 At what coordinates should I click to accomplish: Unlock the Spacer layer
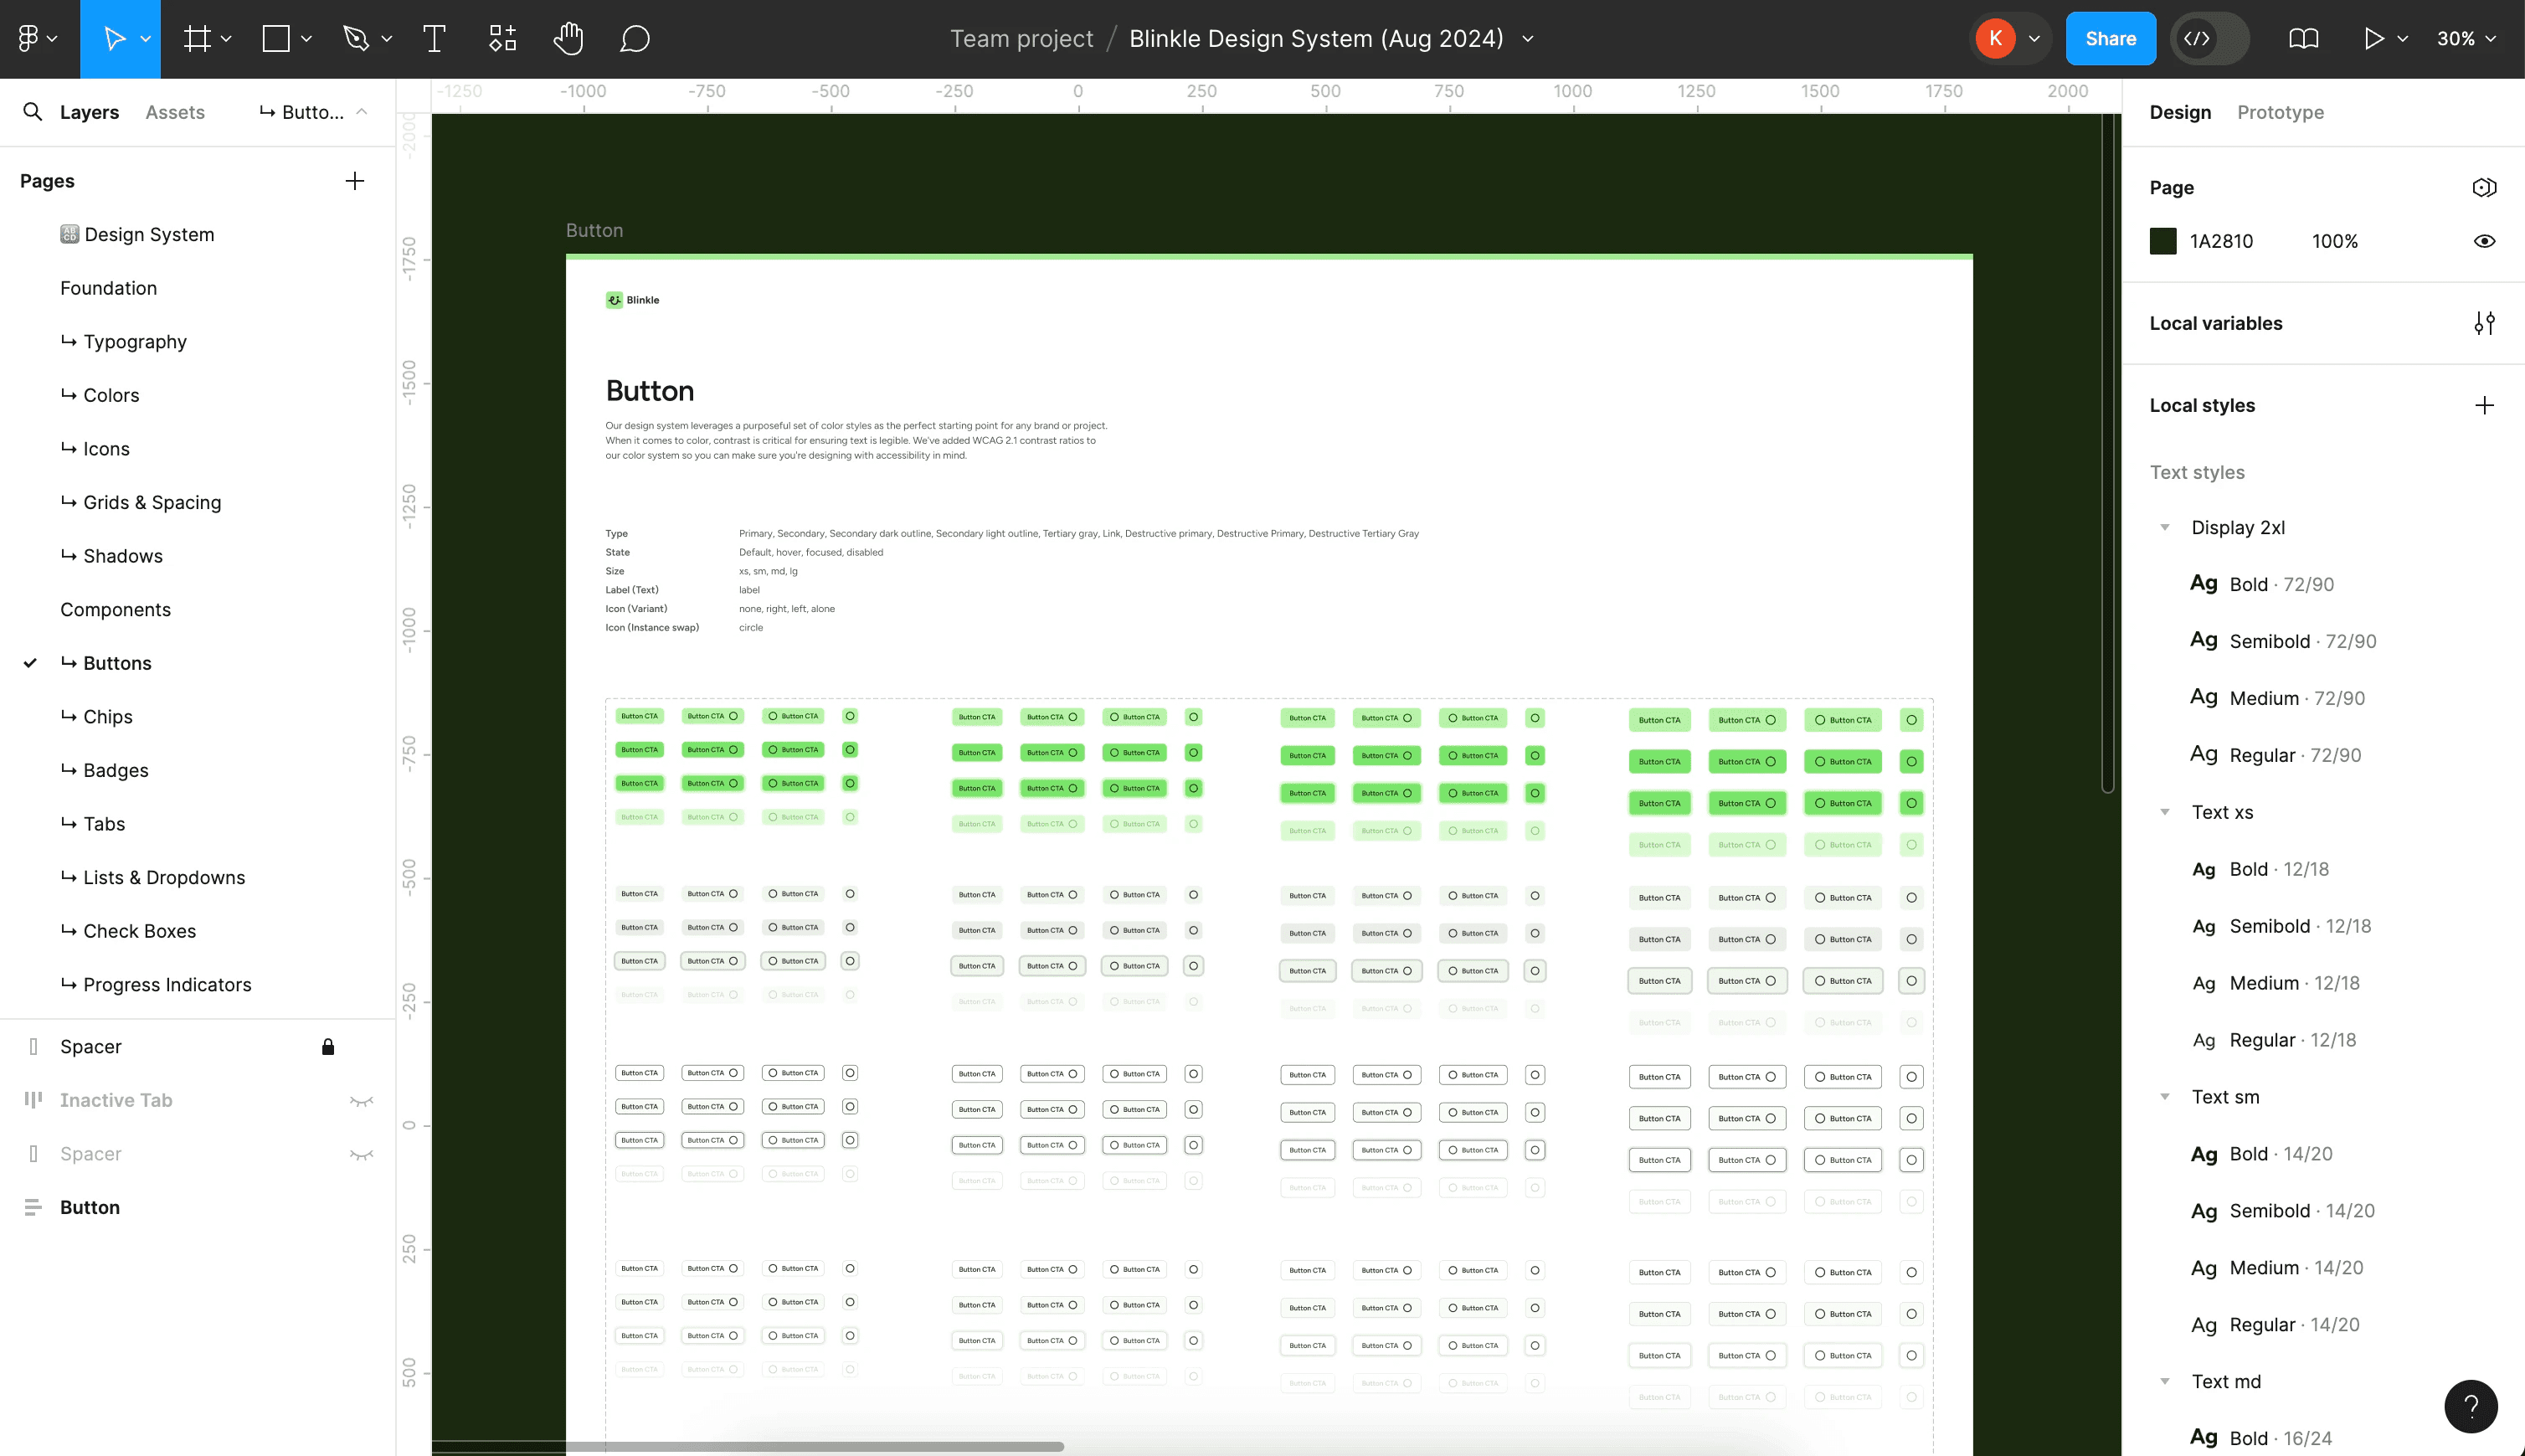(x=328, y=1047)
